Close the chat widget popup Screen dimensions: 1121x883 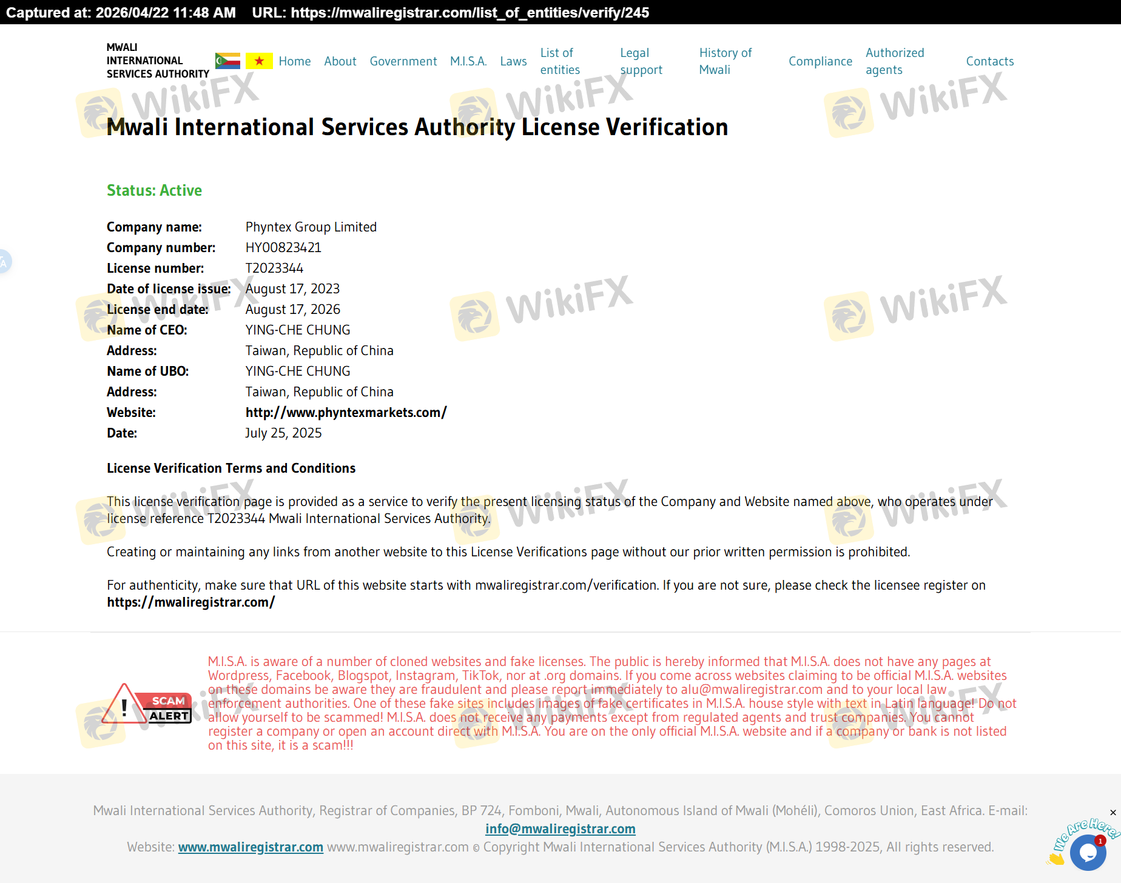click(1113, 813)
